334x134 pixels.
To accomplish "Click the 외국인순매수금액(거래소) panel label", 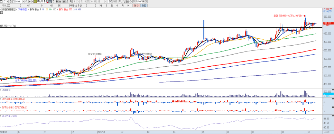I will tap(14, 108).
